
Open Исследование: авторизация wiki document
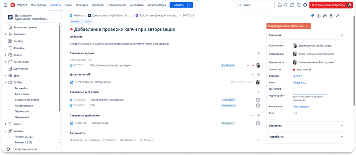click(x=93, y=82)
